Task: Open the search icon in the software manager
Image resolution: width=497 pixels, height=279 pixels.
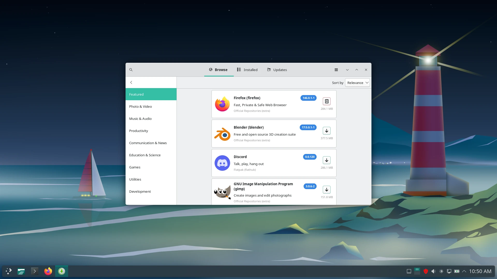Action: pos(131,69)
